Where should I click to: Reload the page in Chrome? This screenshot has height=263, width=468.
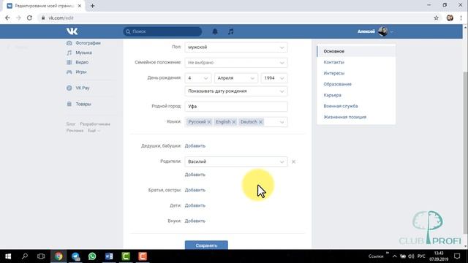pos(29,18)
